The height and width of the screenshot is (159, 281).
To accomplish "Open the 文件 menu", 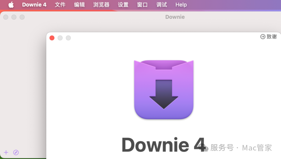I will (x=60, y=5).
